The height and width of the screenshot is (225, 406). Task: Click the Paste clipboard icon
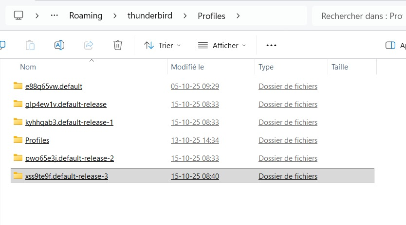pos(30,45)
